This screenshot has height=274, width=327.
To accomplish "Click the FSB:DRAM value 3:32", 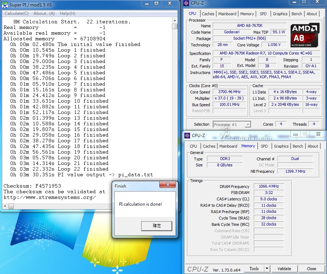I will pyautogui.click(x=269, y=193).
